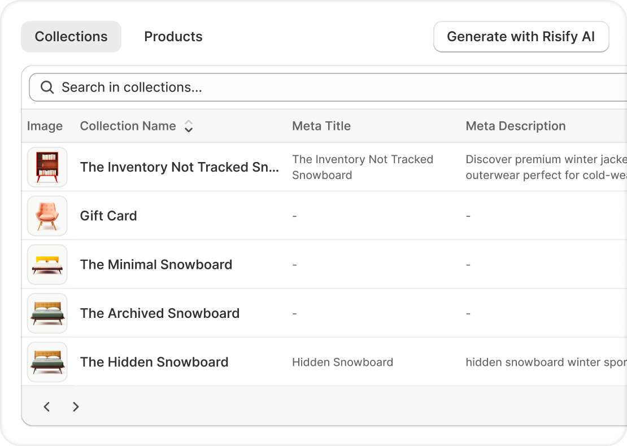Open The Hidden Snowboard collection

click(x=154, y=362)
